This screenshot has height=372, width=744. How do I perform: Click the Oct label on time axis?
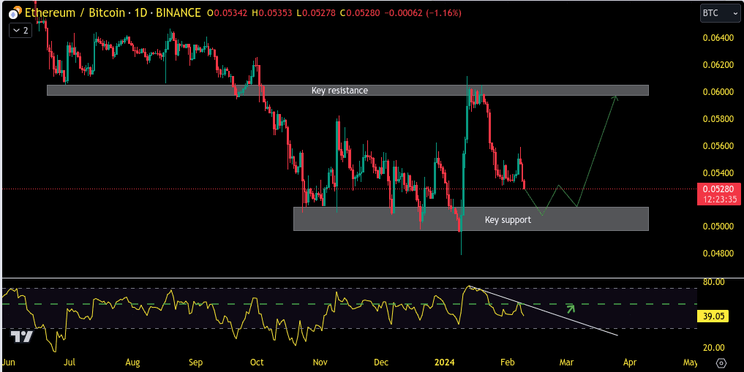click(257, 362)
